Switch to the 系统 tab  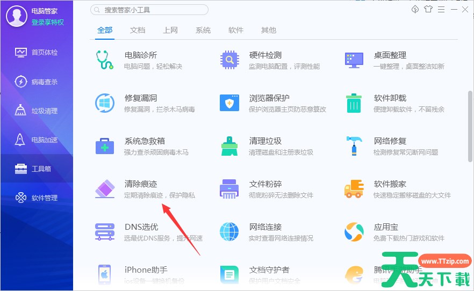(x=203, y=30)
